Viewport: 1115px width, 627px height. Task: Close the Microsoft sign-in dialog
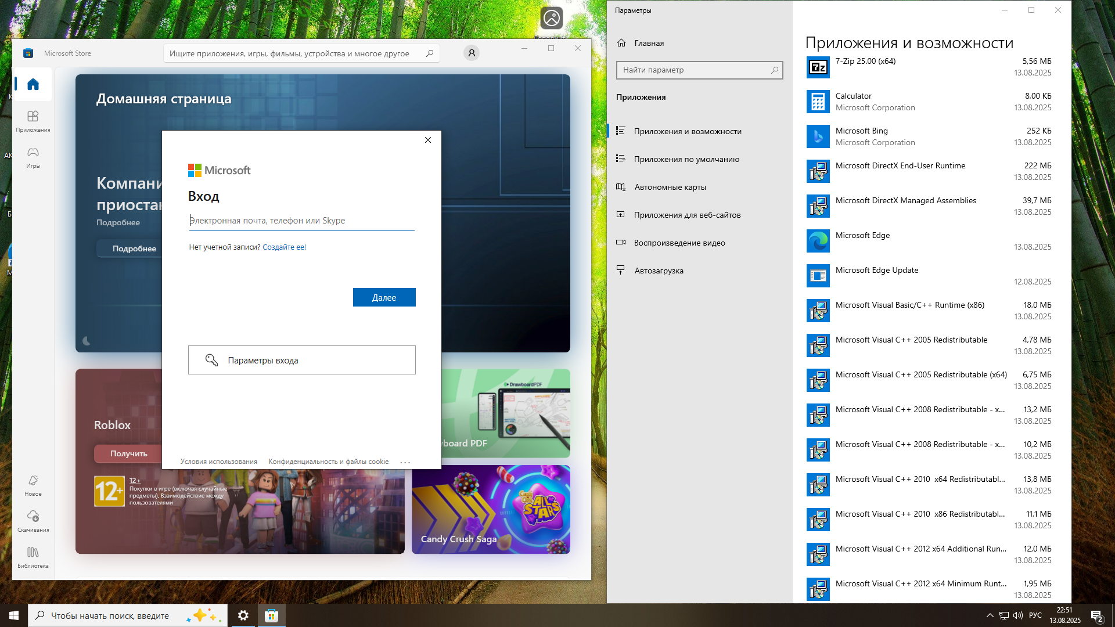pyautogui.click(x=428, y=140)
